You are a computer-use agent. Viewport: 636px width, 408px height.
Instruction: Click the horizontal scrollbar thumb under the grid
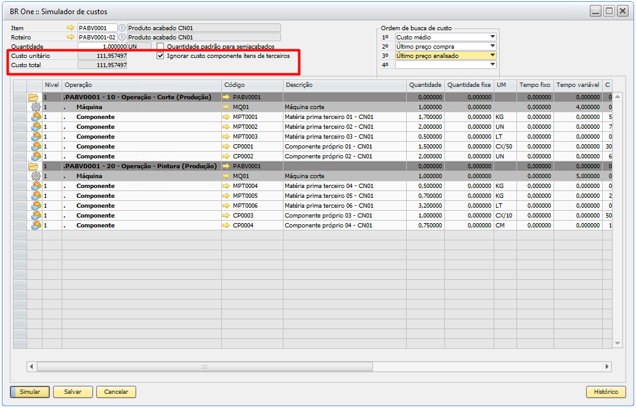point(205,366)
